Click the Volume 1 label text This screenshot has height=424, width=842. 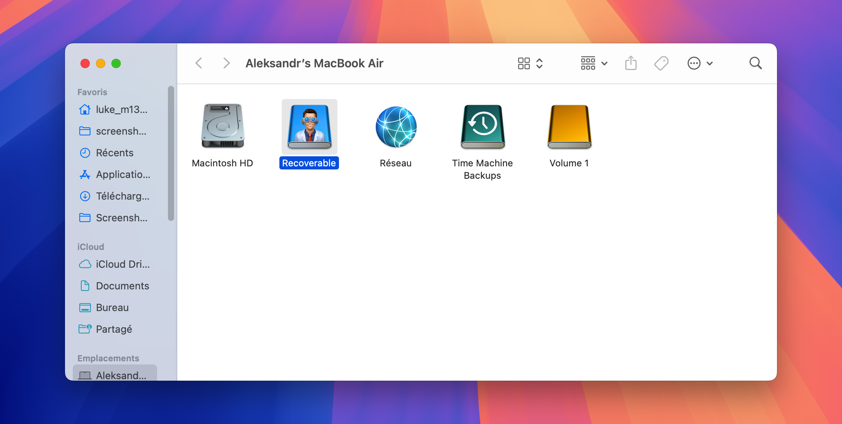[569, 163]
